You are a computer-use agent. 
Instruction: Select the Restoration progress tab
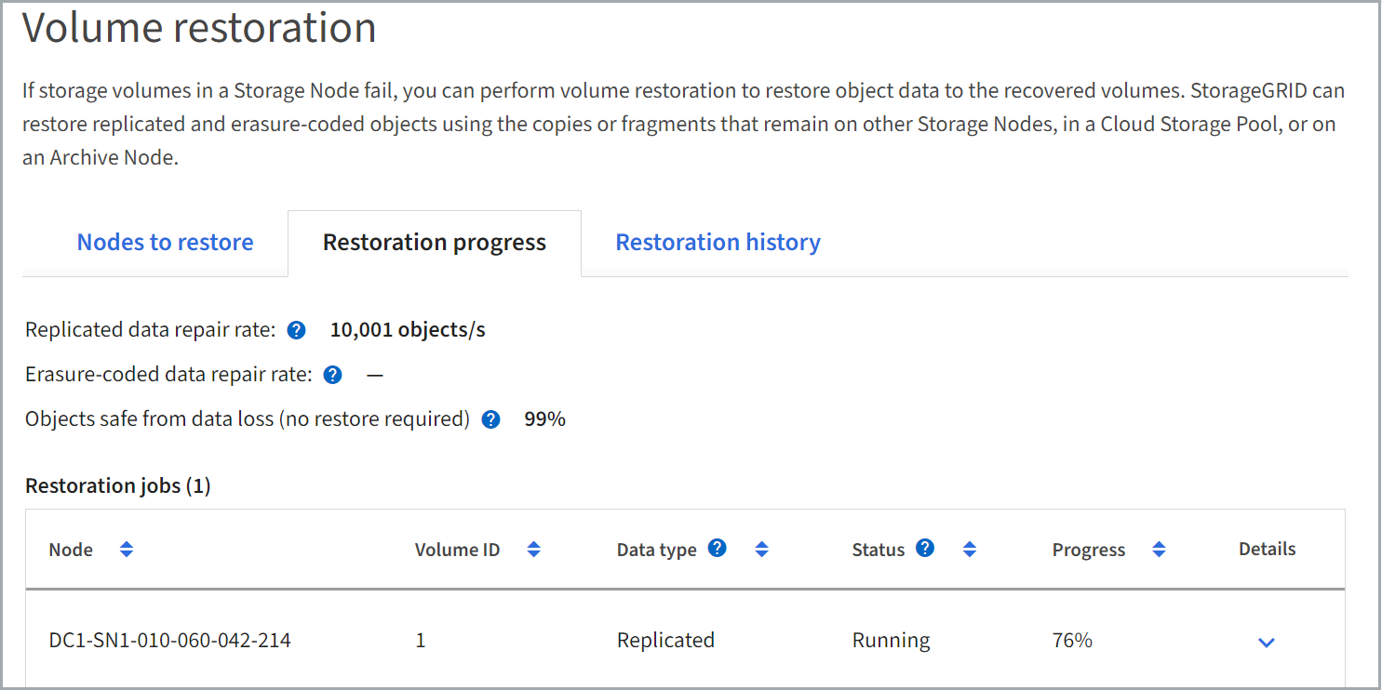coord(434,243)
